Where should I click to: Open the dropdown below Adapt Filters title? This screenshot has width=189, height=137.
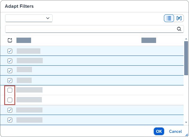coord(29,18)
